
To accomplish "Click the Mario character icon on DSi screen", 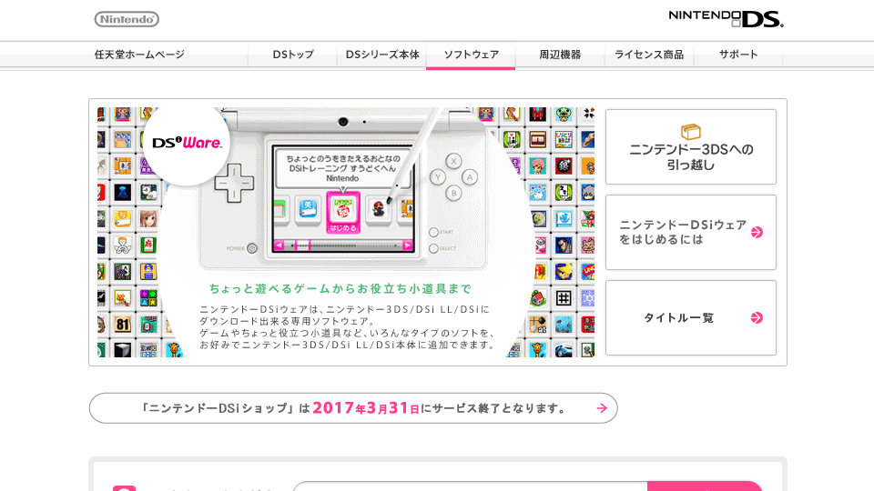I will [x=379, y=209].
